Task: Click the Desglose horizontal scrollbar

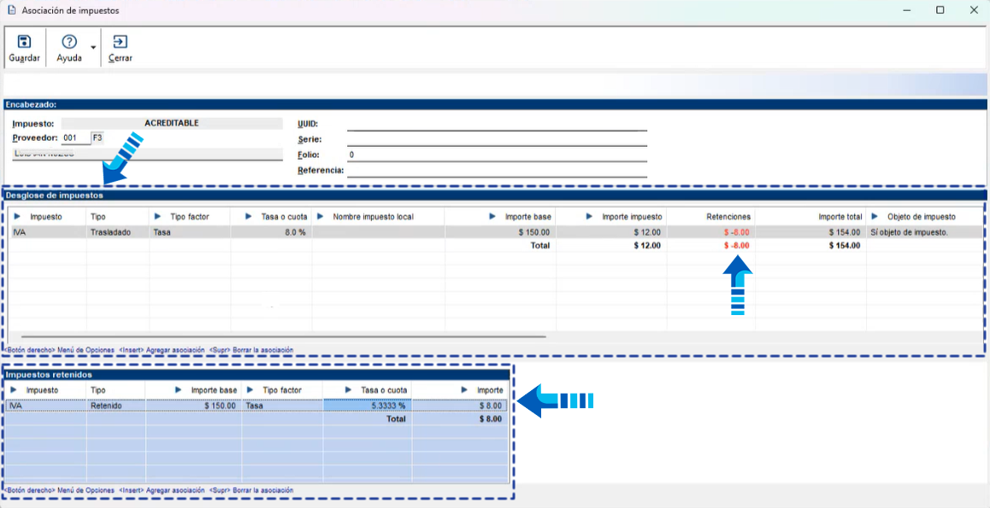Action: click(x=282, y=336)
